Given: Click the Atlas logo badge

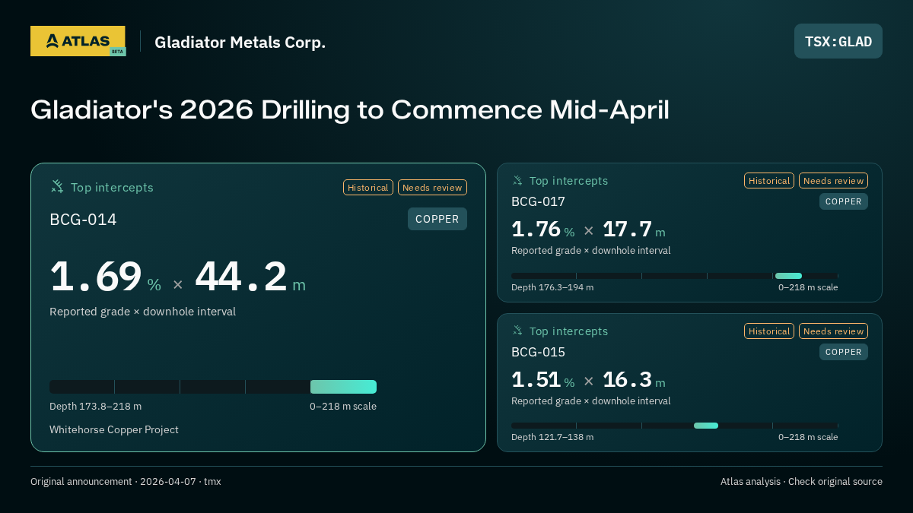Looking at the screenshot, I should tap(78, 41).
